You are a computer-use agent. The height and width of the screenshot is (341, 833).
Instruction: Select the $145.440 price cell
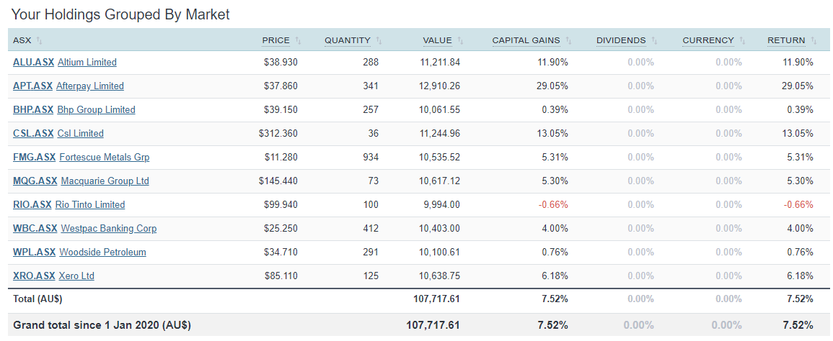coord(278,181)
